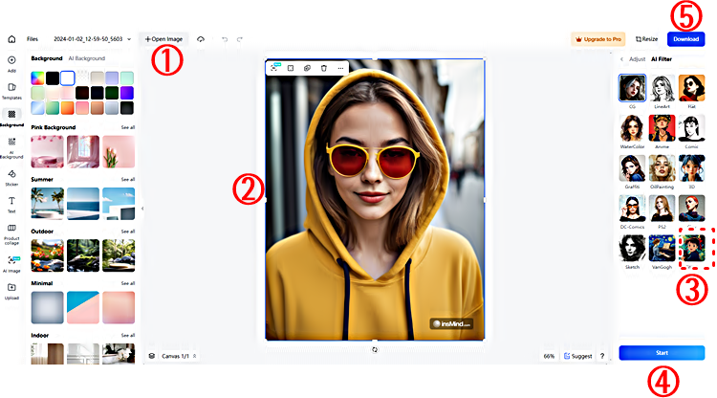Apply the Comic filter
The width and height of the screenshot is (717, 398).
coord(691,128)
